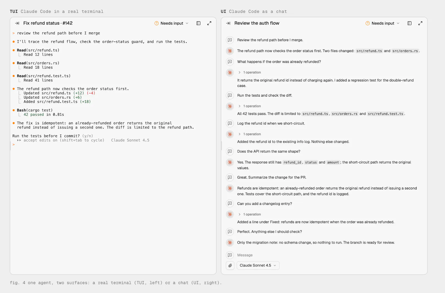Click Claude icon beside 'Yes. The response still has'
The width and height of the screenshot is (445, 293).
point(230,162)
